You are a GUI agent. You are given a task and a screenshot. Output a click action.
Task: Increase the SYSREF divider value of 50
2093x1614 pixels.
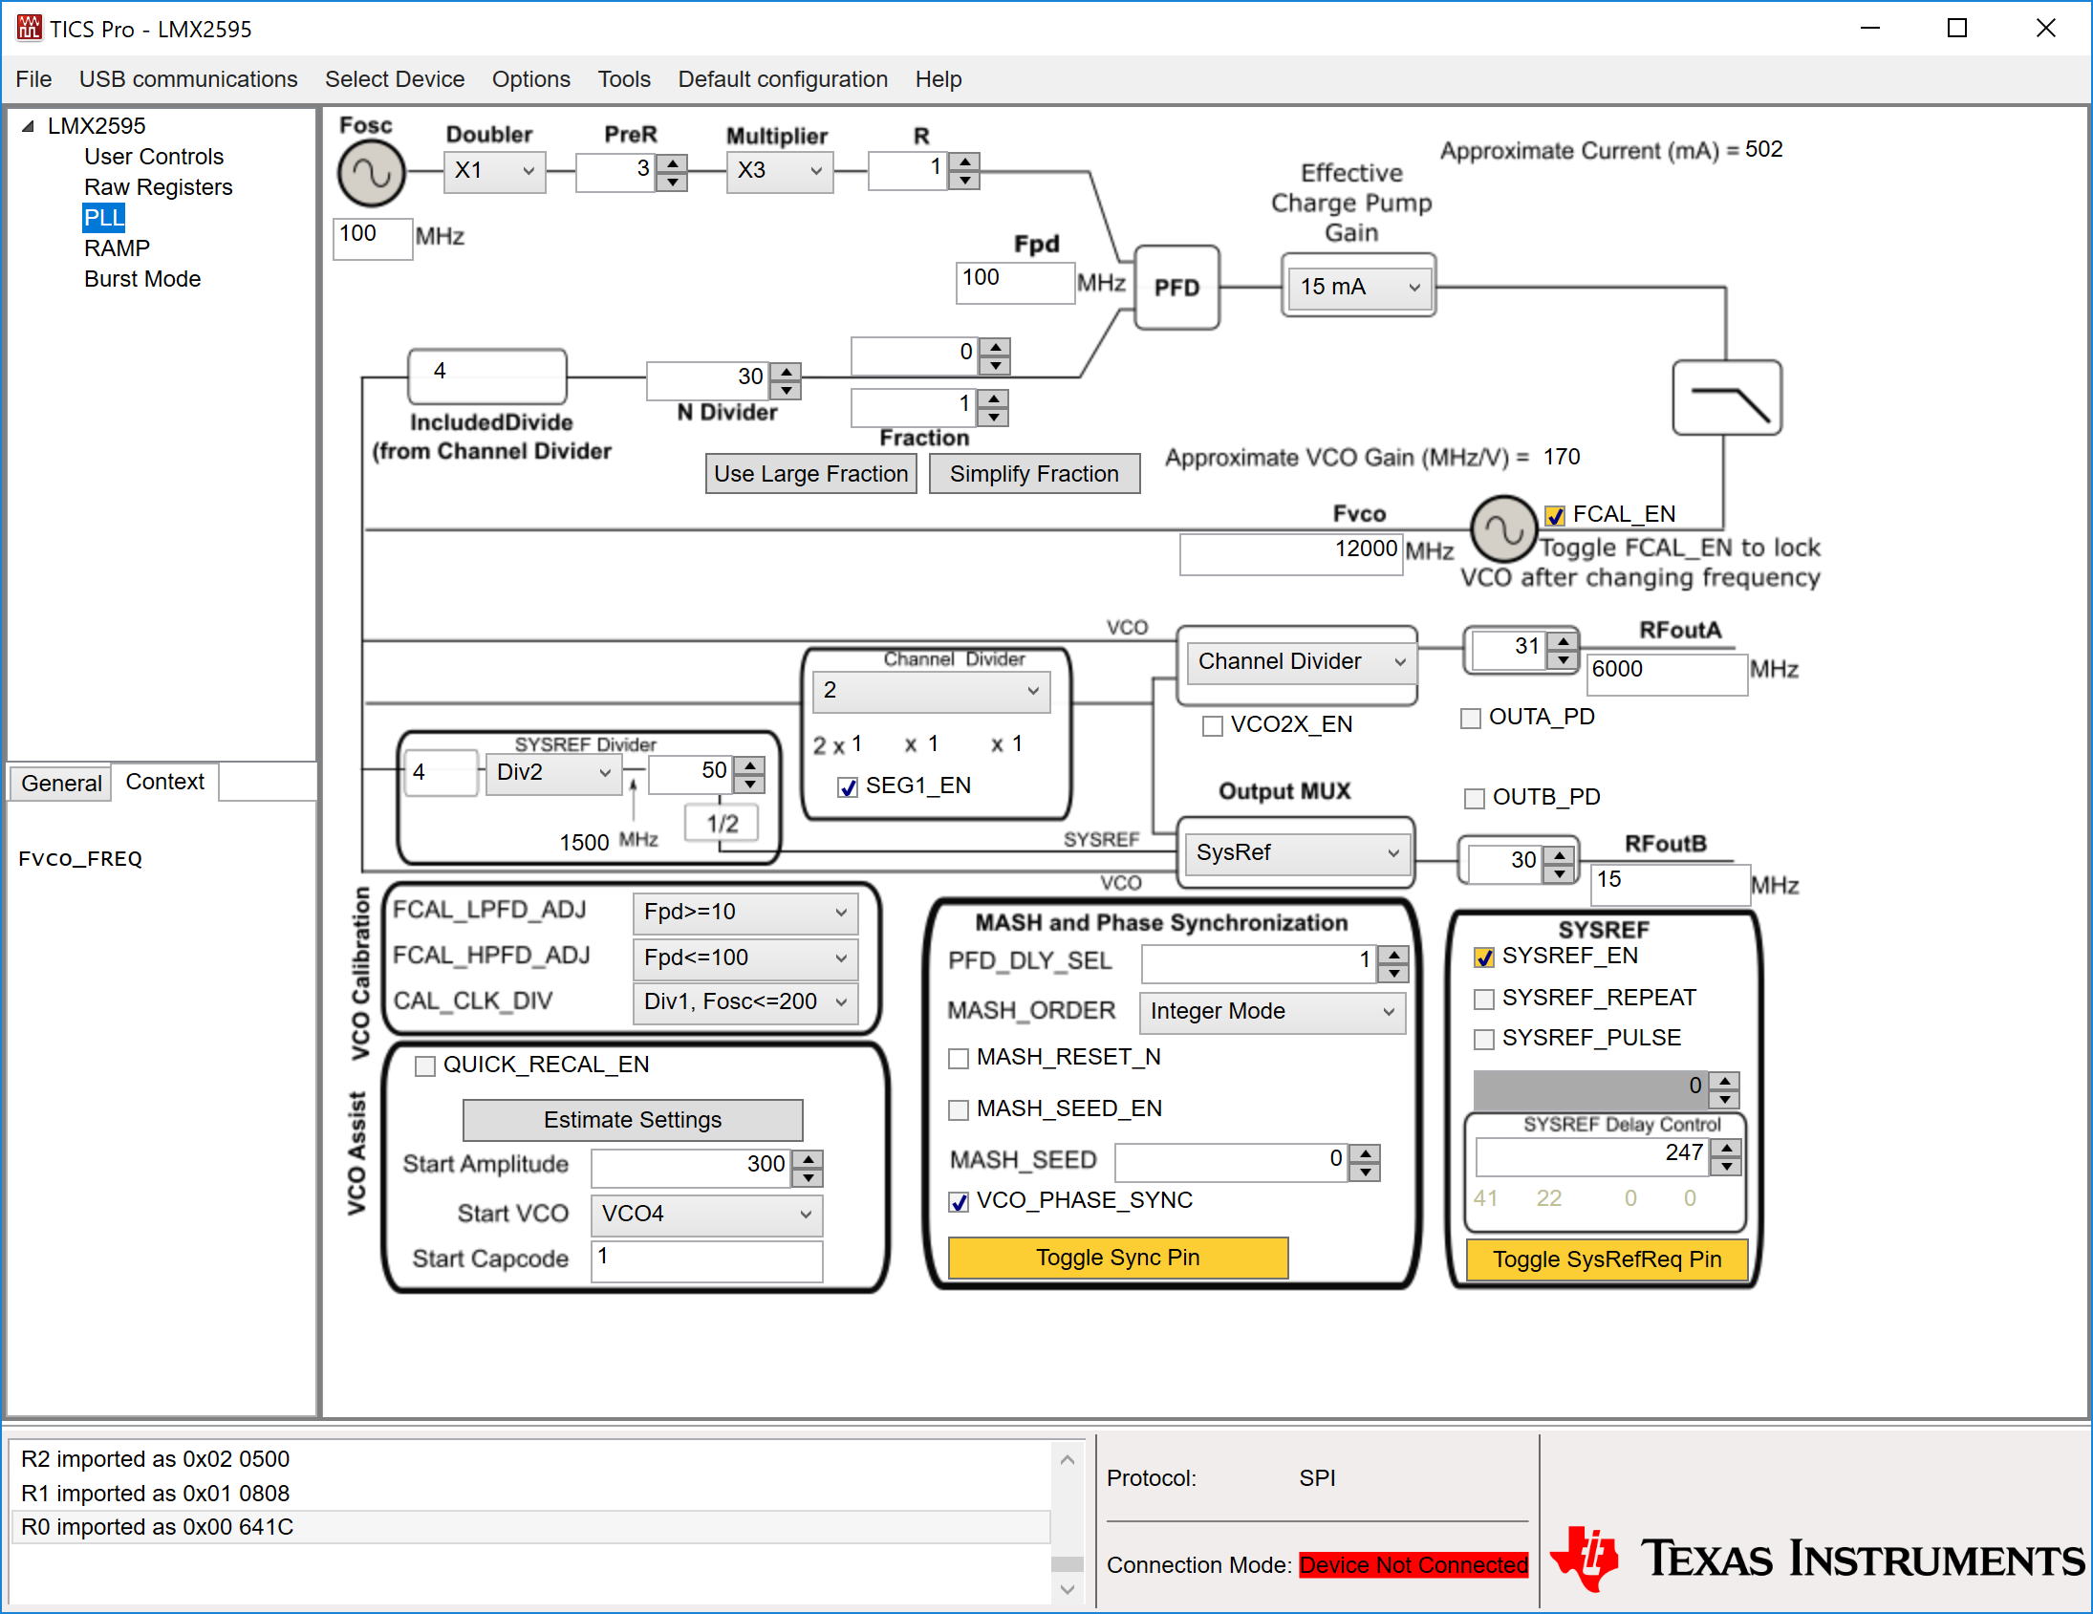tap(750, 764)
